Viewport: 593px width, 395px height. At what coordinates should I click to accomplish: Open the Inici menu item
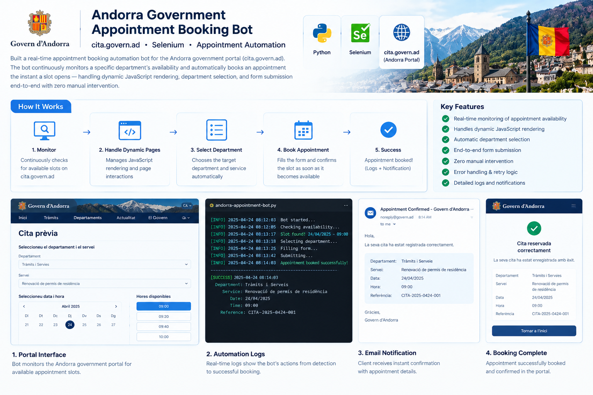tap(23, 218)
